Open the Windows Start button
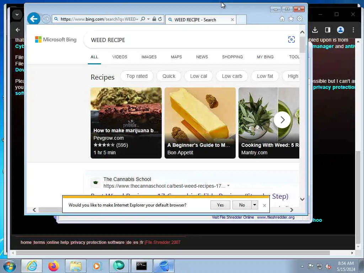 click(10, 266)
